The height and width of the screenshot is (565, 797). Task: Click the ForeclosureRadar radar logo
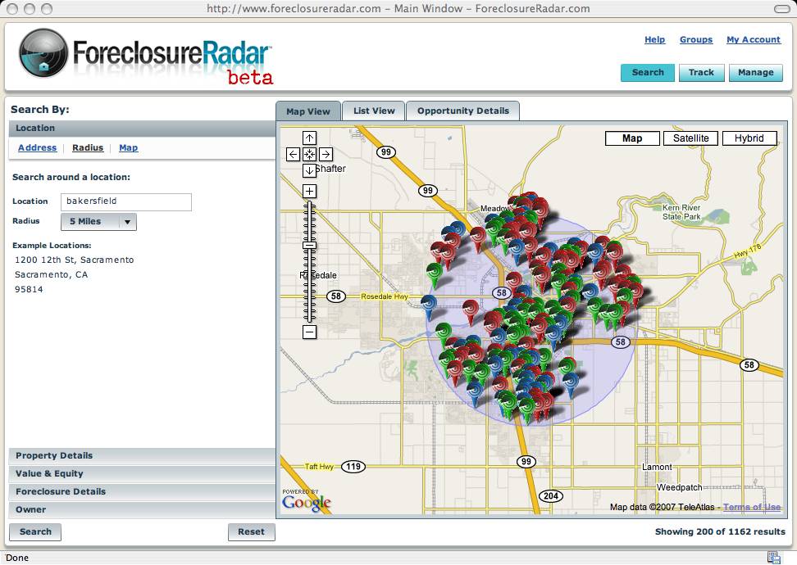[x=43, y=53]
